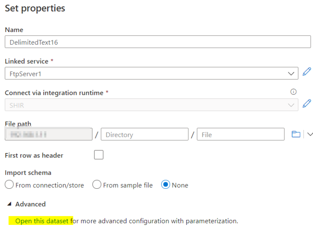Select From connection/store import schema option

(x=9, y=184)
